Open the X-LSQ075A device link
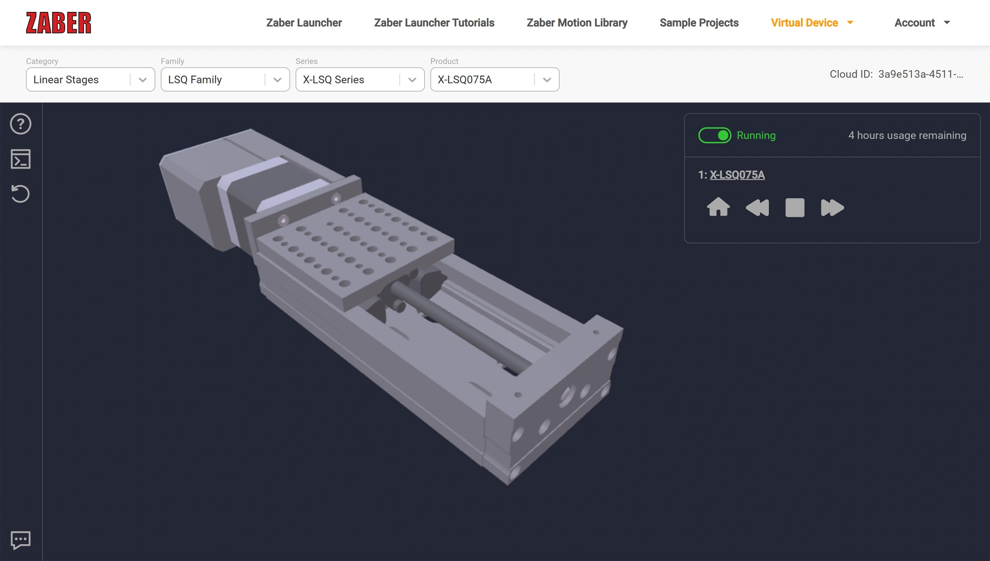Screen dimensions: 990x561 pos(737,175)
